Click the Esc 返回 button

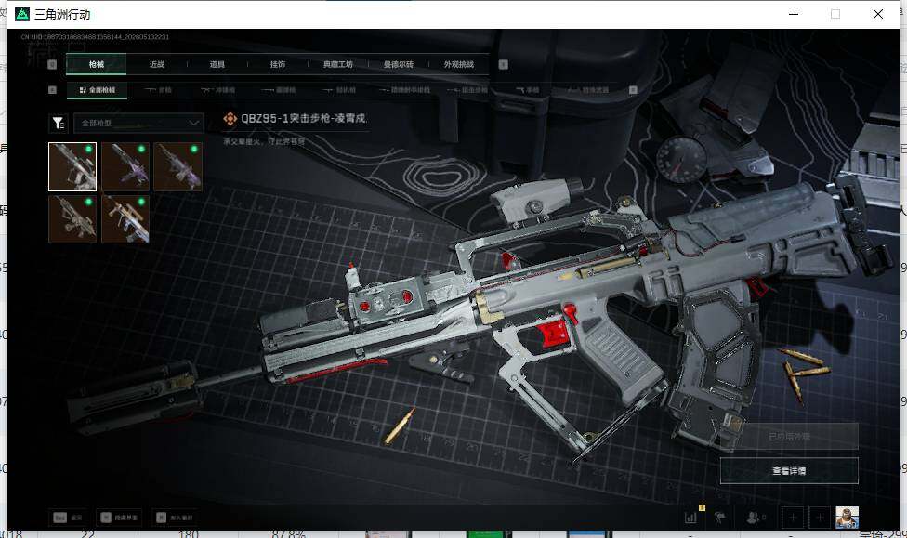pos(68,518)
